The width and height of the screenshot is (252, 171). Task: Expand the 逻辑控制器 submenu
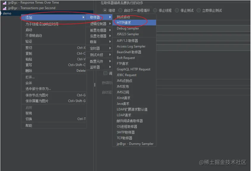[x=99, y=24]
